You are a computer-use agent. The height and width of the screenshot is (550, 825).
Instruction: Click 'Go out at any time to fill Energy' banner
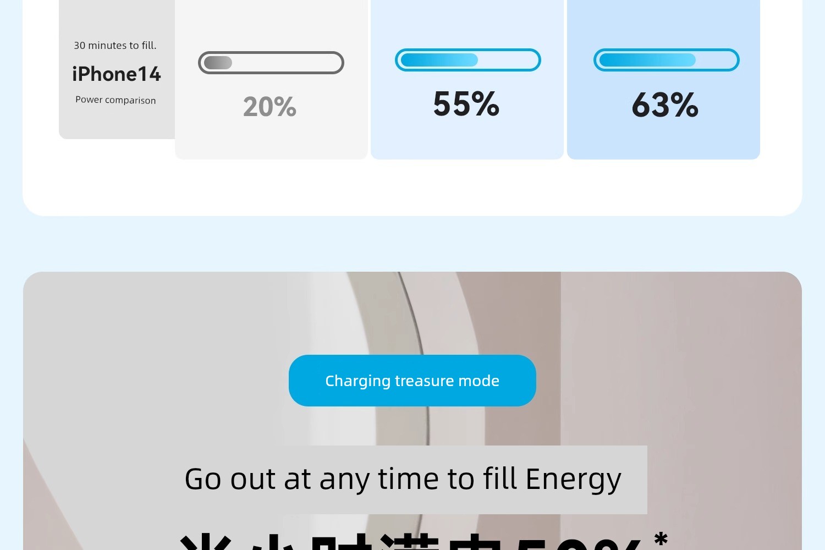click(x=403, y=480)
